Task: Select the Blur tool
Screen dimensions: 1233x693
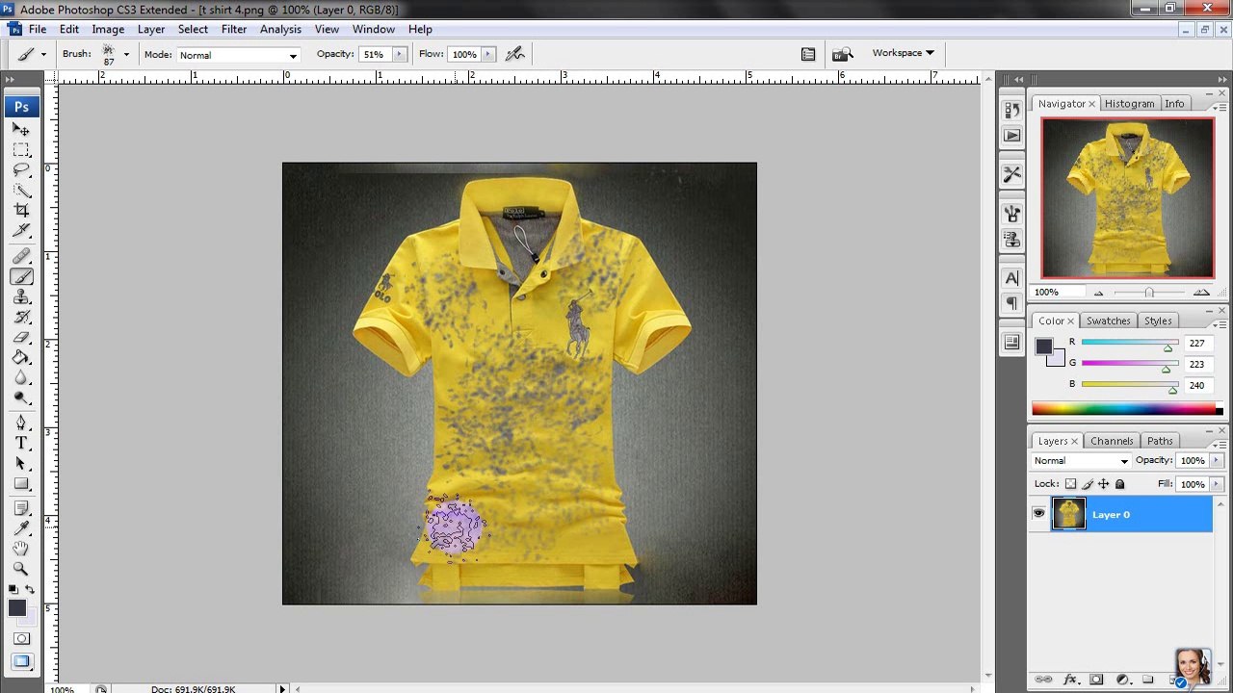Action: click(21, 377)
